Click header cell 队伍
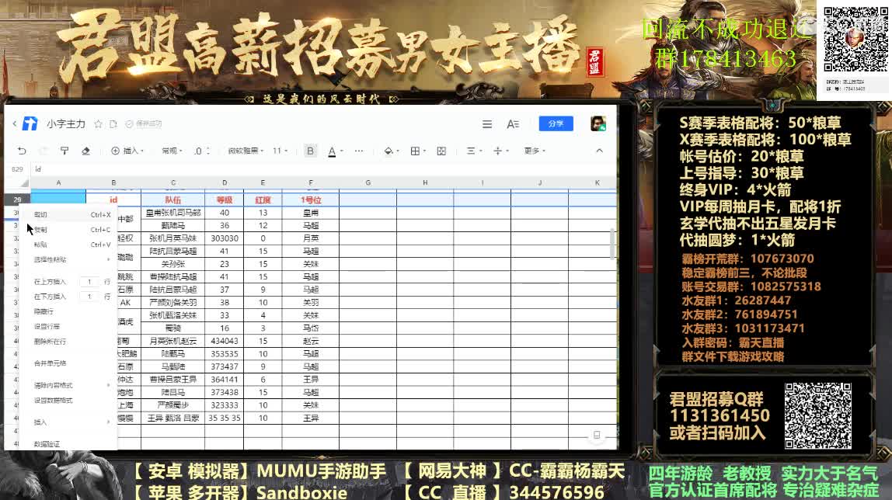This screenshot has height=500, width=892. [173, 200]
